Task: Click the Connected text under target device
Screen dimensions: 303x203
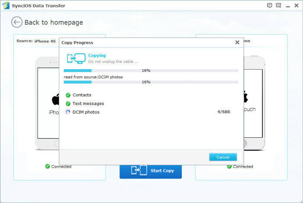Action: (243, 167)
